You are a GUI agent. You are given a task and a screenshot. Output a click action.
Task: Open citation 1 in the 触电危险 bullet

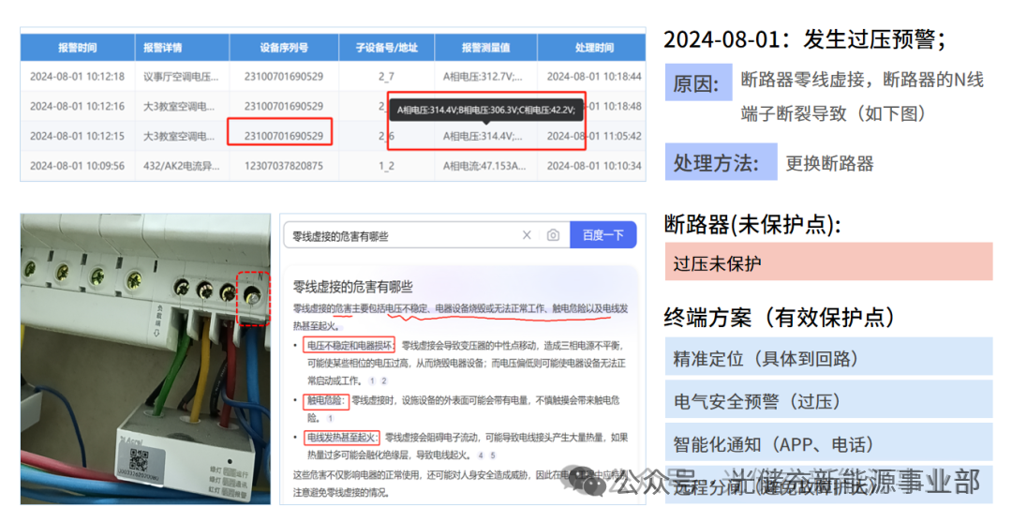click(330, 418)
